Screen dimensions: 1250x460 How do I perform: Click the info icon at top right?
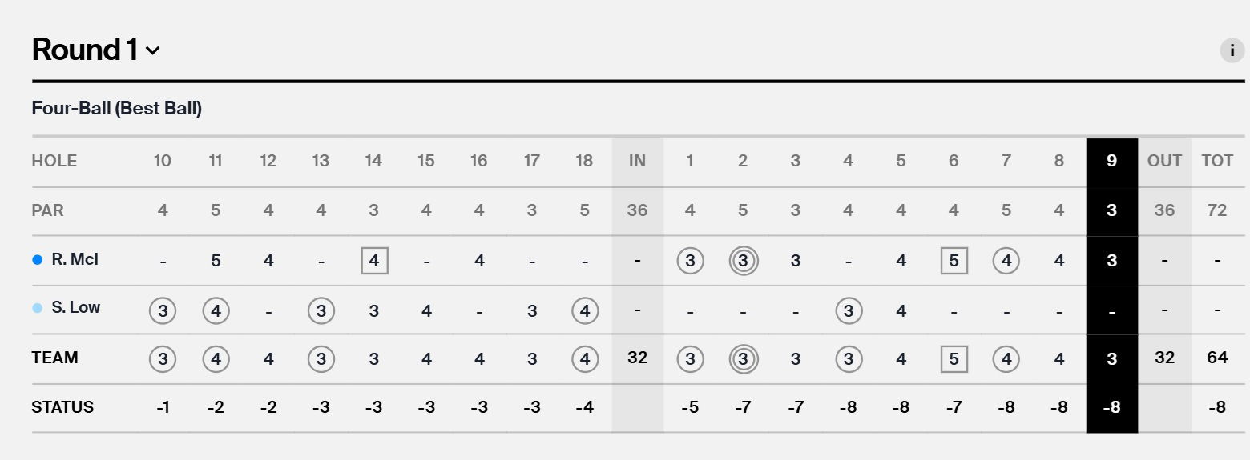pos(1232,50)
